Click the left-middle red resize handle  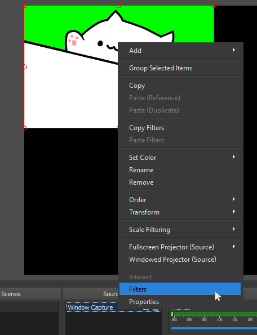pyautogui.click(x=24, y=67)
